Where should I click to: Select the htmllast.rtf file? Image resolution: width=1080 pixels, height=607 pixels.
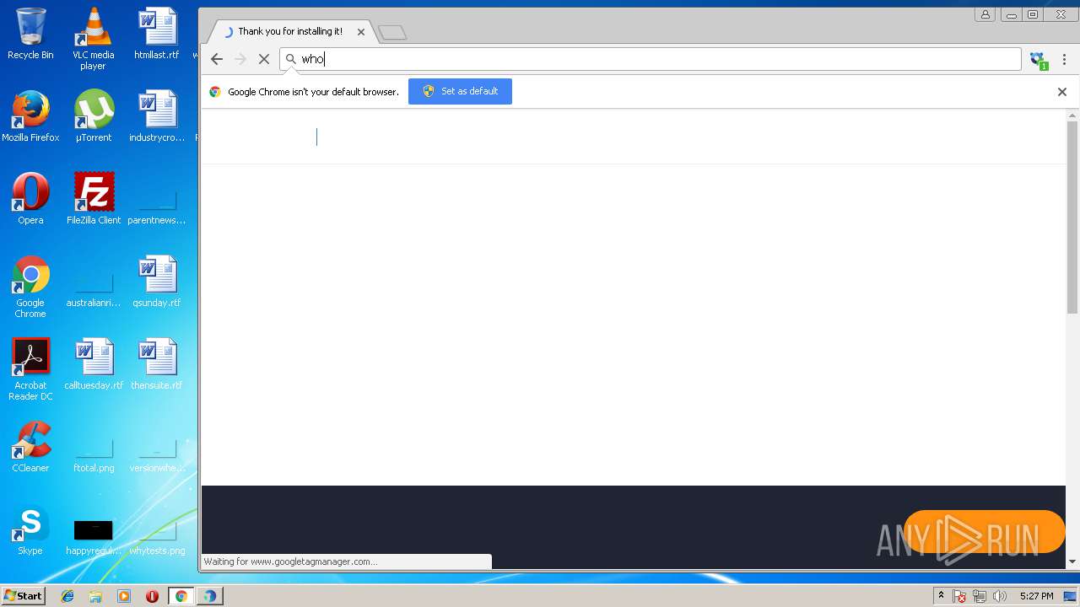tap(157, 34)
